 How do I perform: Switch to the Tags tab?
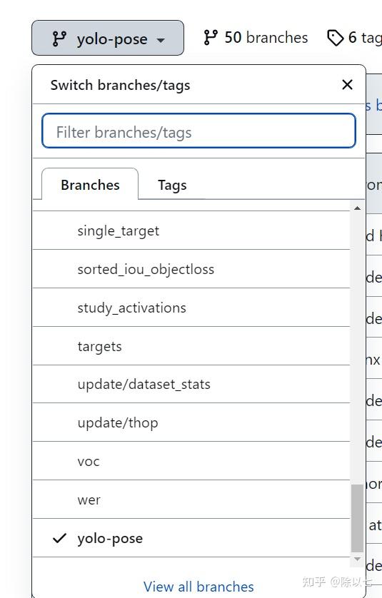pyautogui.click(x=172, y=185)
